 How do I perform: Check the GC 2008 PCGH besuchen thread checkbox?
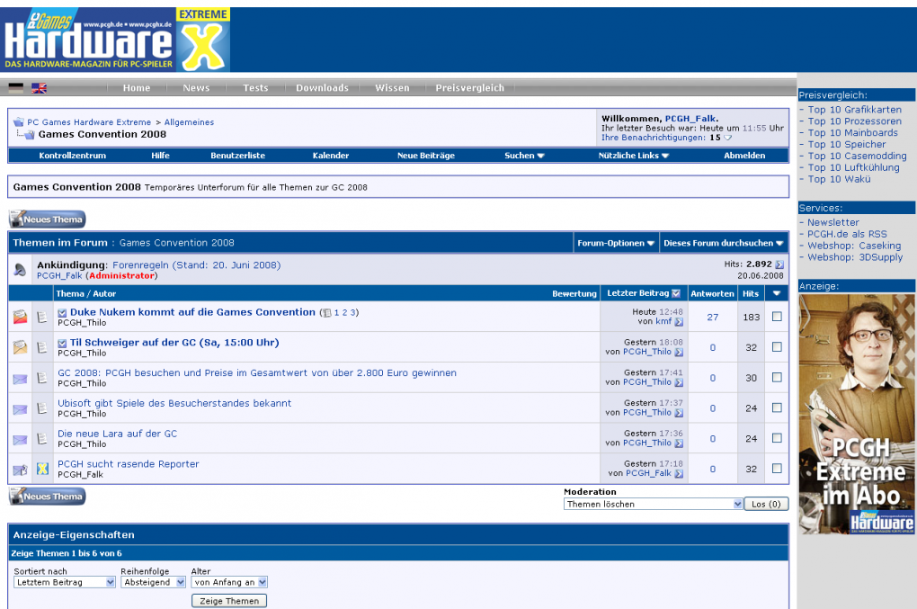pos(777,377)
